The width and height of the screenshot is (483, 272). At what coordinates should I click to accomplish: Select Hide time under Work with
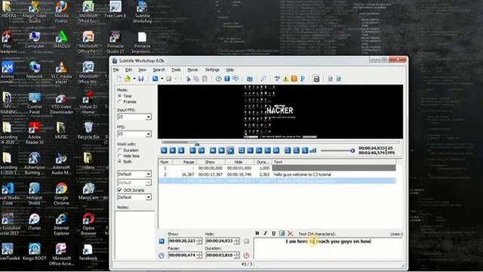120,156
